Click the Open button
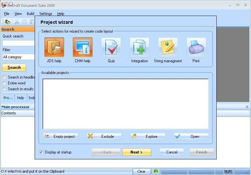The image size is (251, 175). click(191, 137)
